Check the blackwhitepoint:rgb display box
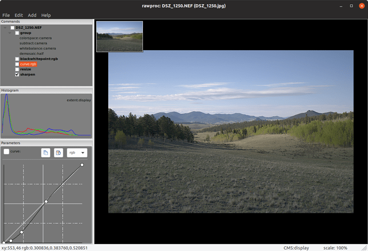Viewport: 368px width, 251px height. pyautogui.click(x=17, y=59)
